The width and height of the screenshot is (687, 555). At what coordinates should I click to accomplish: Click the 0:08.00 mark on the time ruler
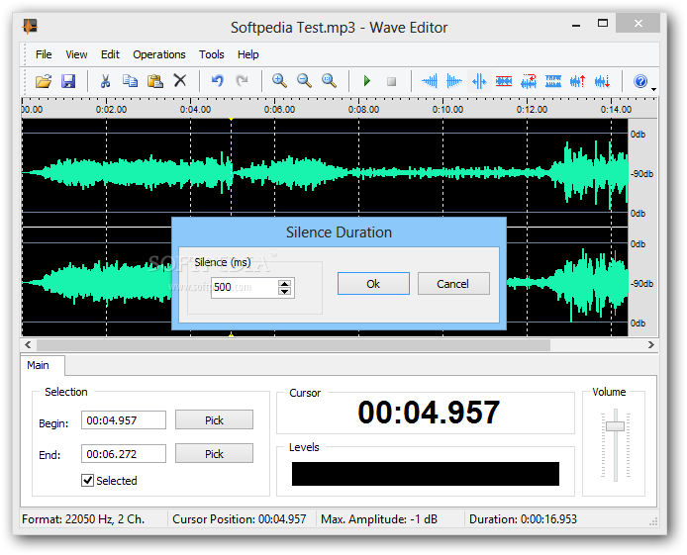(363, 109)
